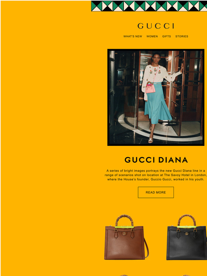Click the Gucci Diana headline

[x=156, y=160]
